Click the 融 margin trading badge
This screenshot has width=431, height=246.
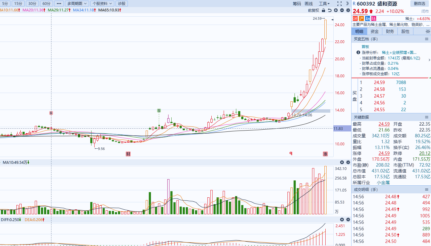[368, 19]
